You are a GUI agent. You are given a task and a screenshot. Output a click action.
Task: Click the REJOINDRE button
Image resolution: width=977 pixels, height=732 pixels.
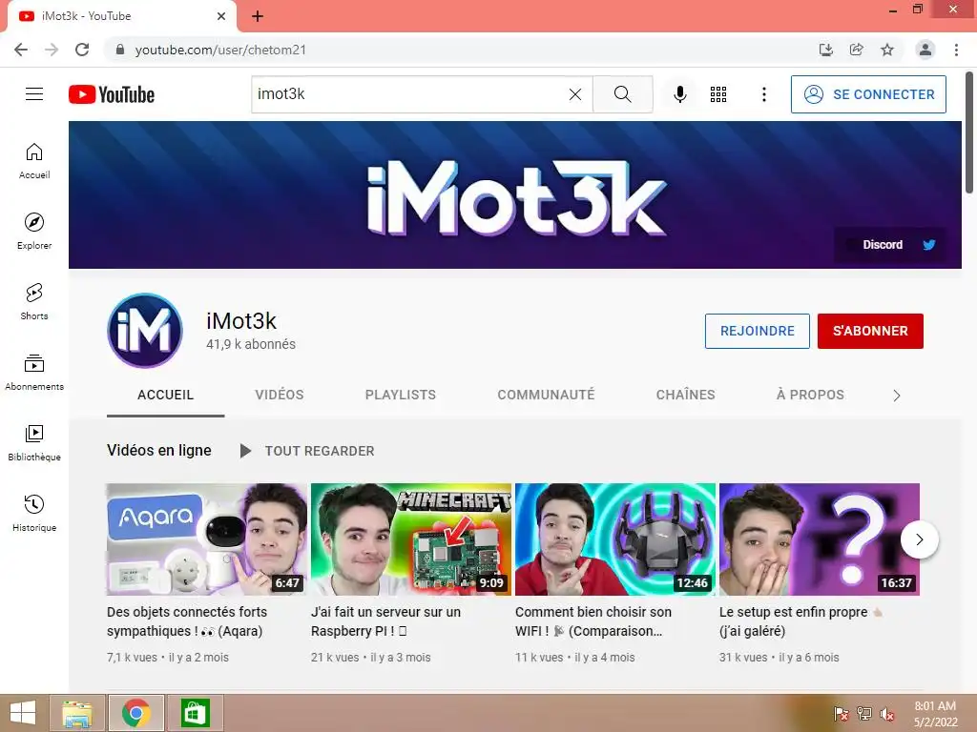[x=757, y=331]
